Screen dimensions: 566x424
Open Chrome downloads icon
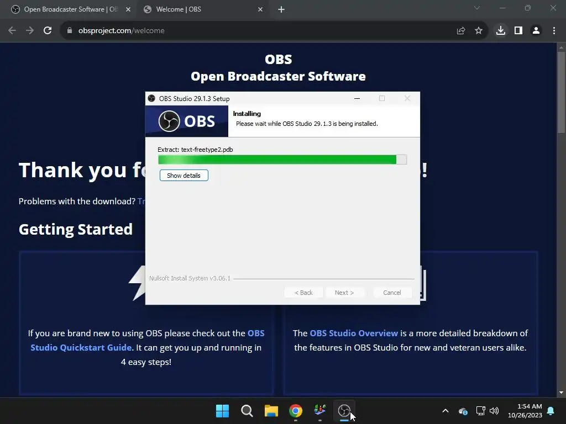(501, 31)
